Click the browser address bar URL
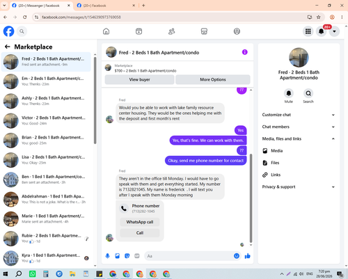The width and height of the screenshot is (348, 279). [81, 17]
